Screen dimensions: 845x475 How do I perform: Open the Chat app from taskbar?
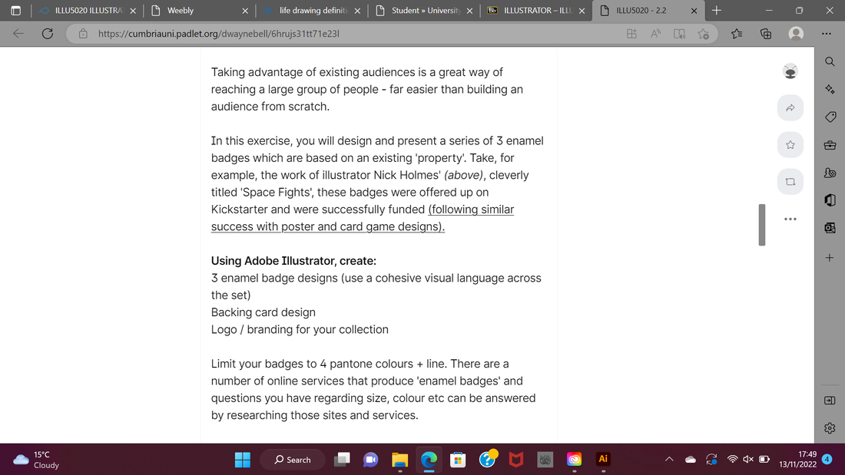(371, 460)
